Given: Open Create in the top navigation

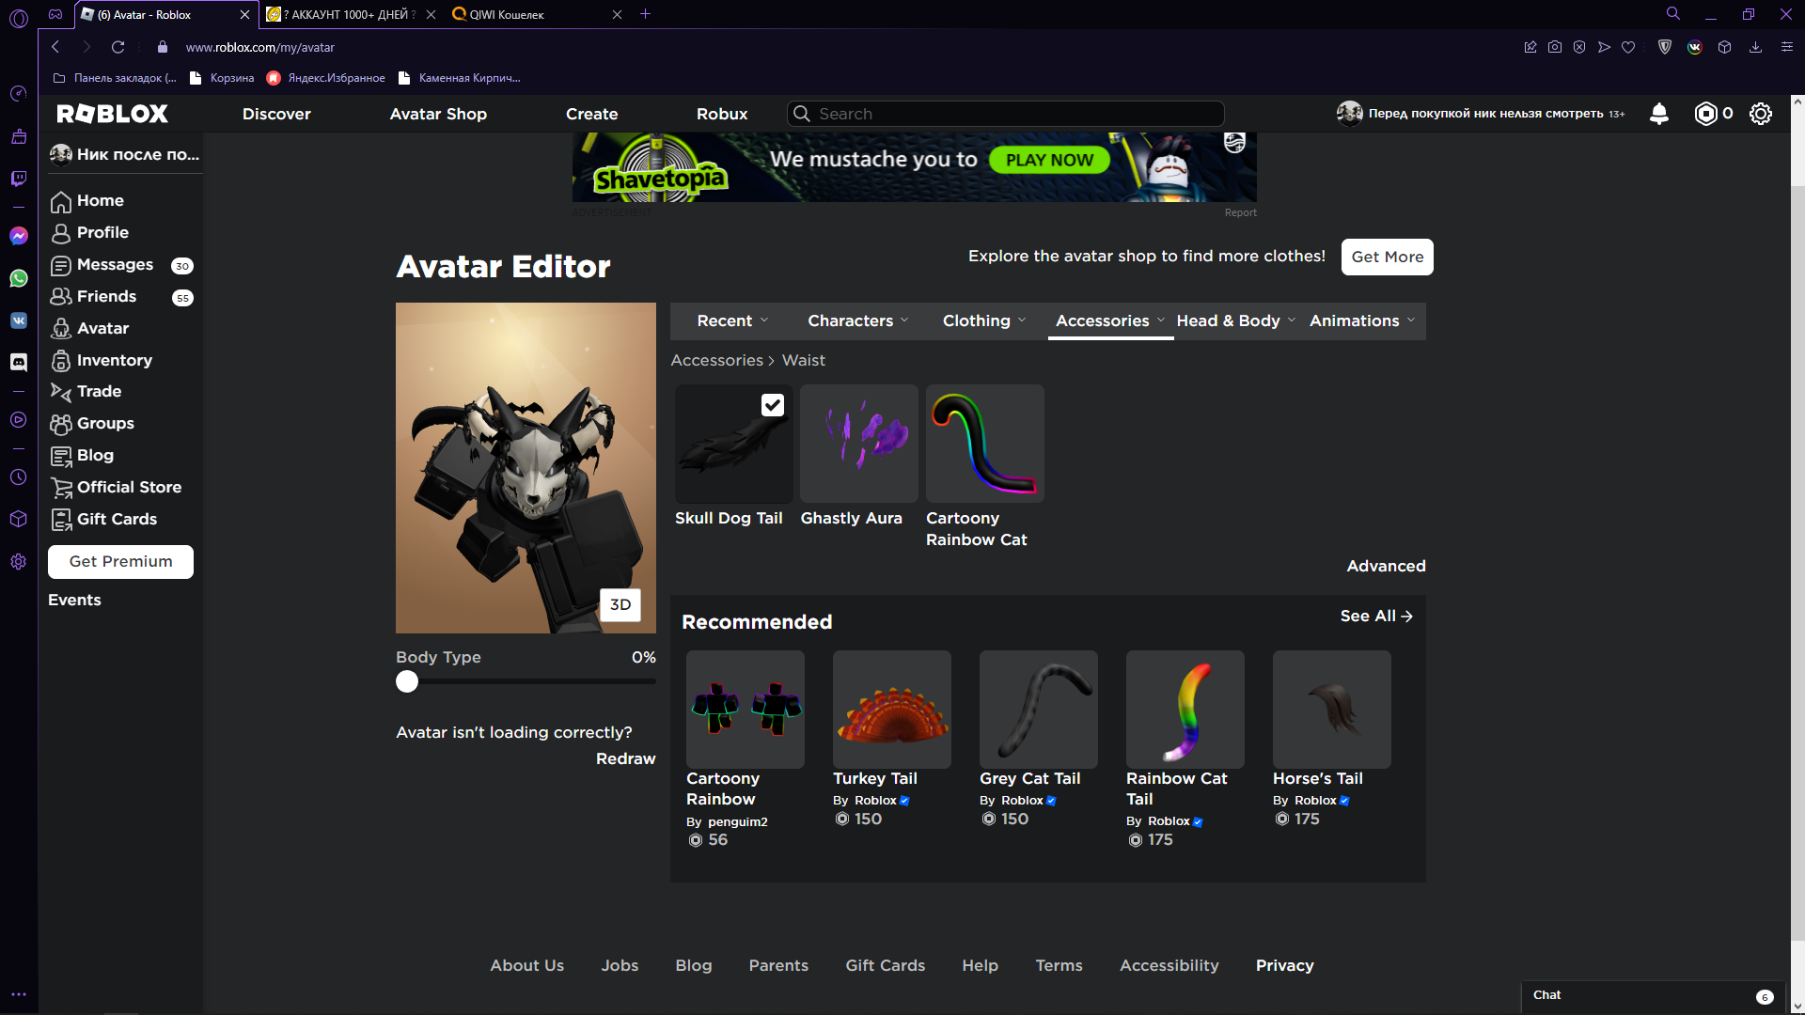Looking at the screenshot, I should click(591, 114).
